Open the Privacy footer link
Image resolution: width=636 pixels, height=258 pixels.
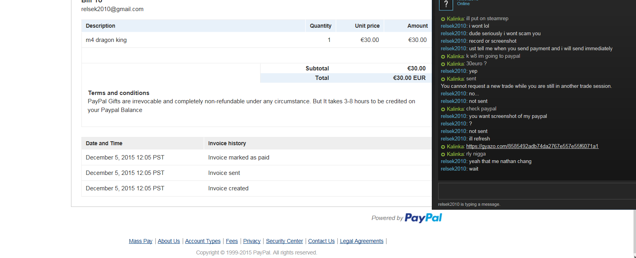click(252, 241)
